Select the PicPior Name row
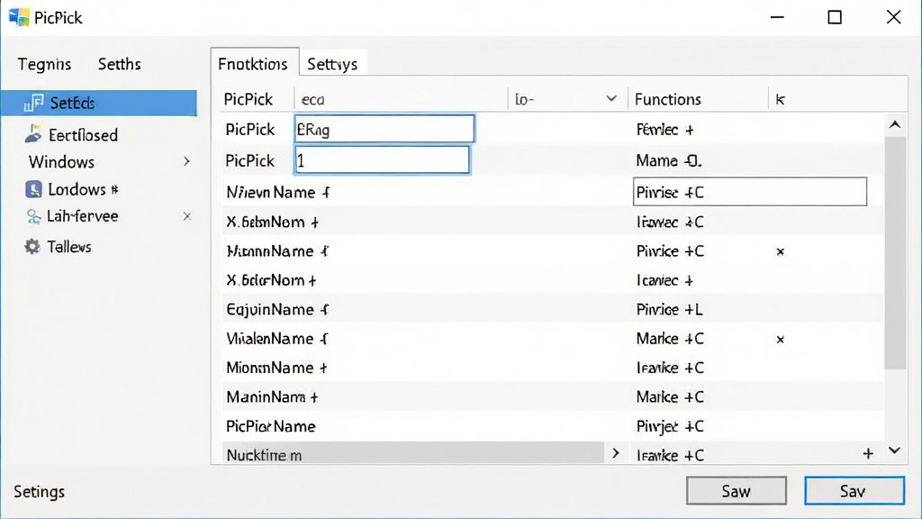The image size is (922, 519). pyautogui.click(x=552, y=426)
